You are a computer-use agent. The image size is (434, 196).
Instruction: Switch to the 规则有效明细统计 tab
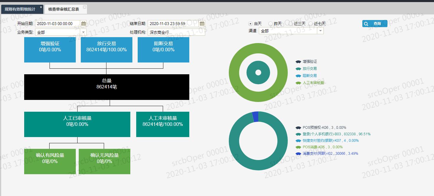click(19, 9)
